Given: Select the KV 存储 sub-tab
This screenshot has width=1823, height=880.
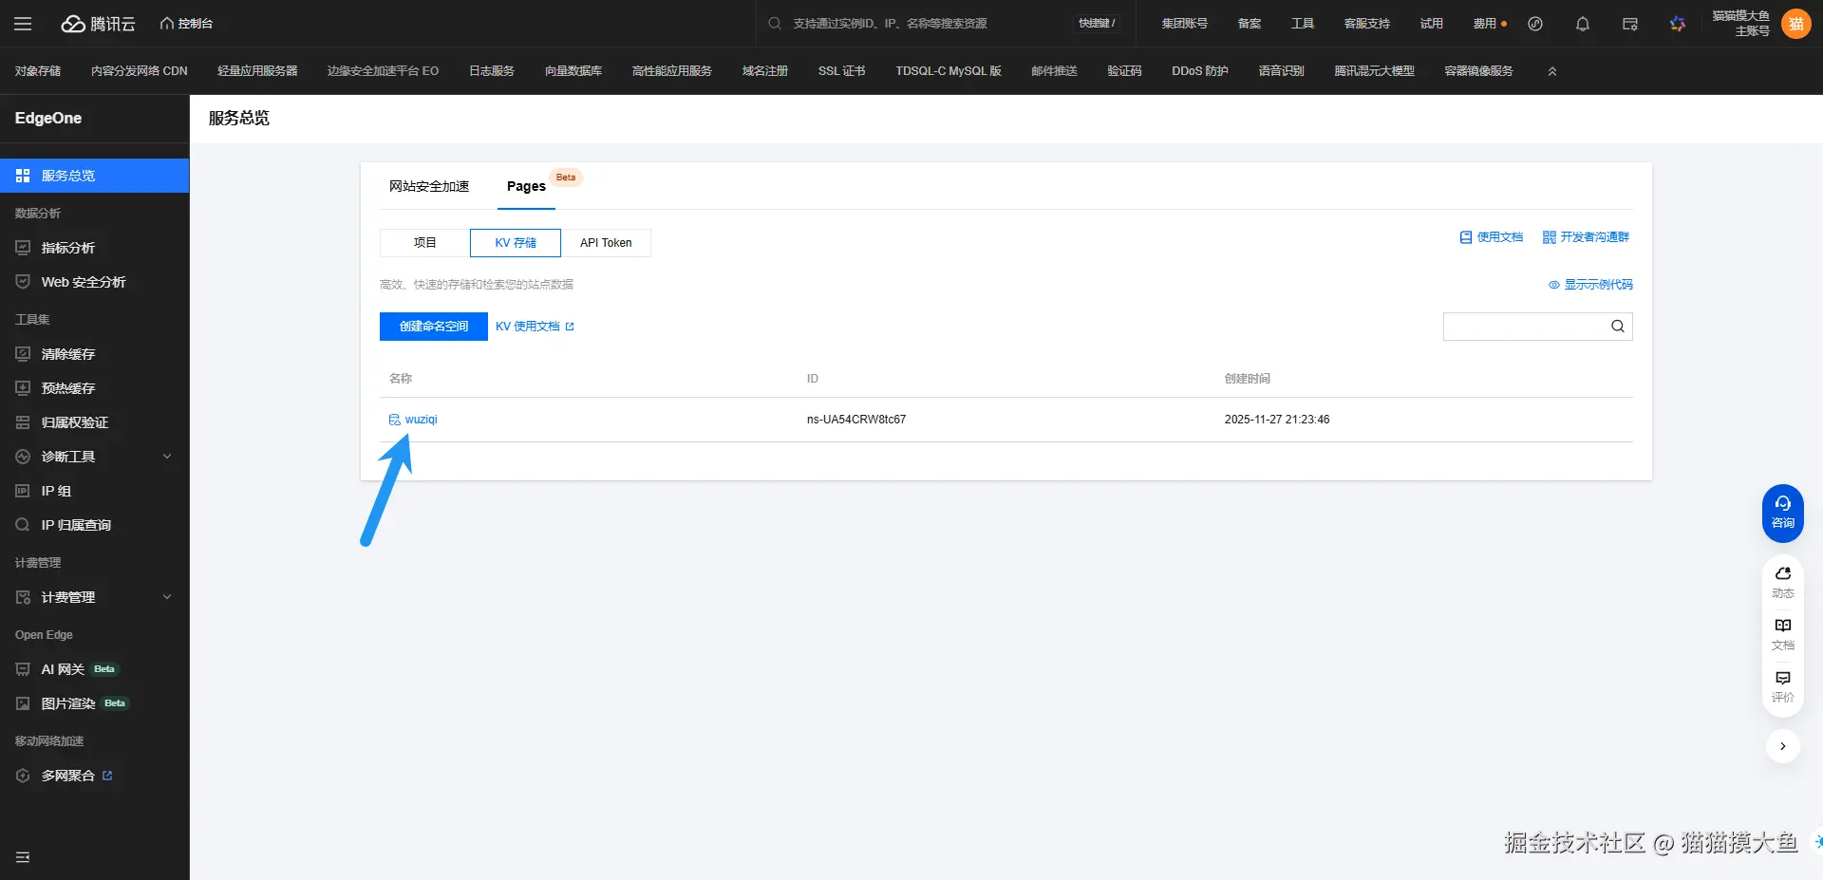Looking at the screenshot, I should pyautogui.click(x=516, y=243).
